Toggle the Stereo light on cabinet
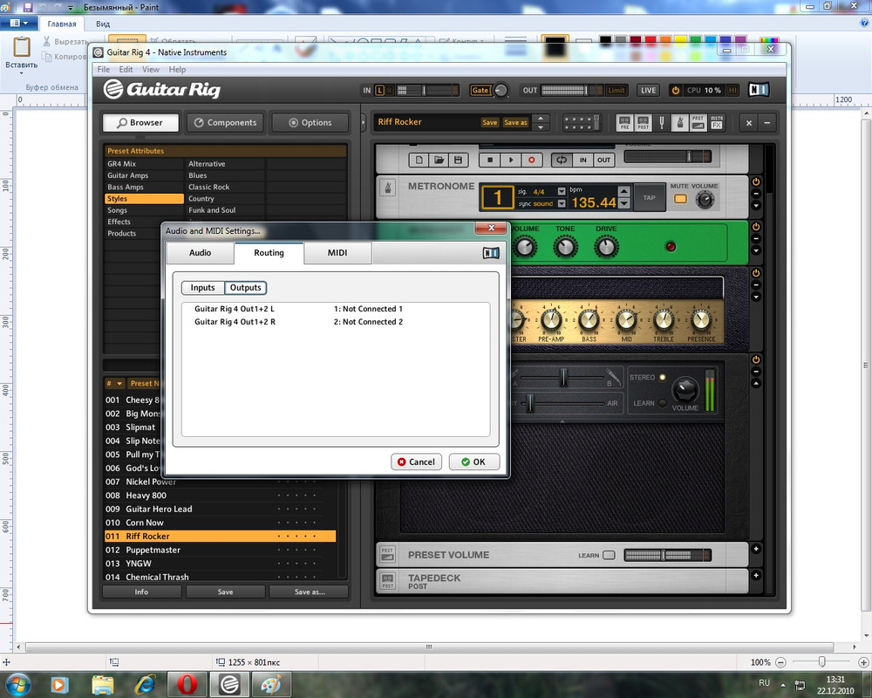The image size is (872, 698). [x=663, y=378]
